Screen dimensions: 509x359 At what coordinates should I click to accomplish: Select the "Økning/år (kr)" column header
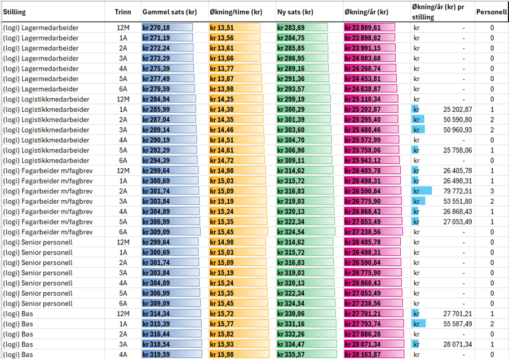[x=366, y=12]
